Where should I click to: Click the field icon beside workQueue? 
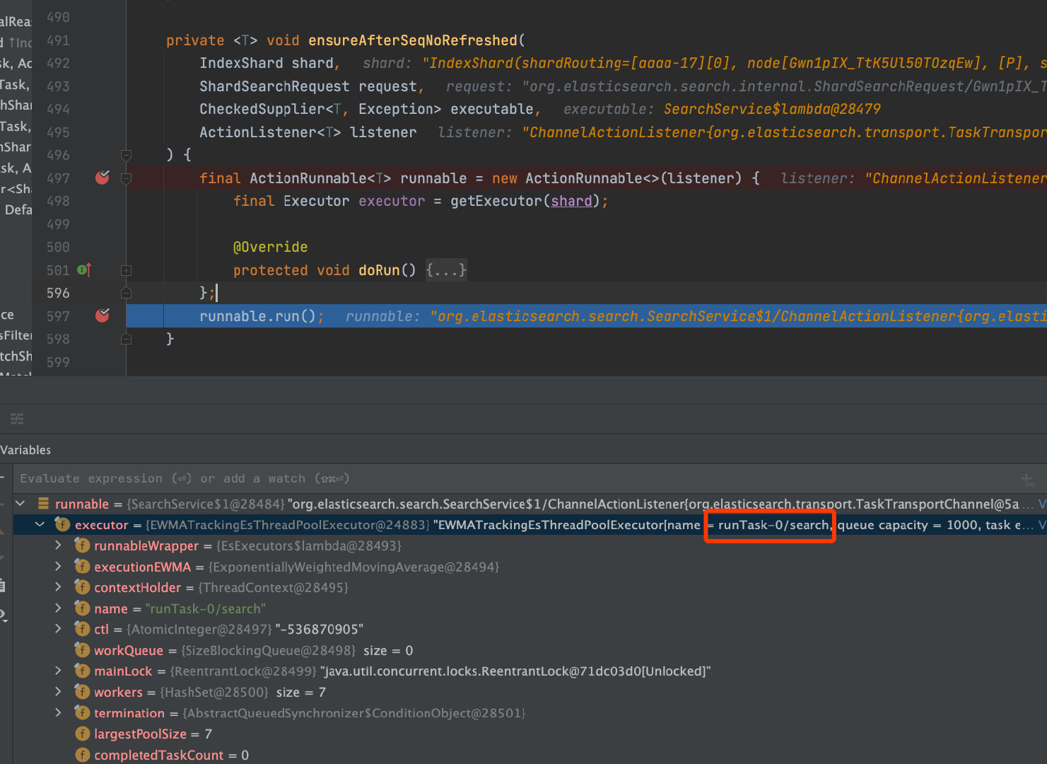tap(83, 650)
